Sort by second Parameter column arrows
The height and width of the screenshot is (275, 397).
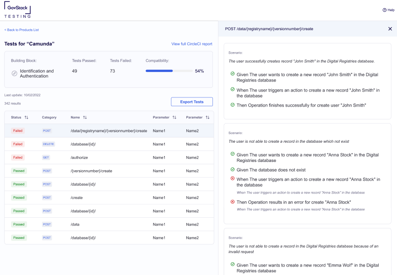pos(207,118)
